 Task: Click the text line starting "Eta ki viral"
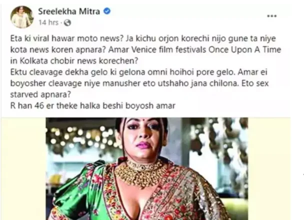(143, 38)
